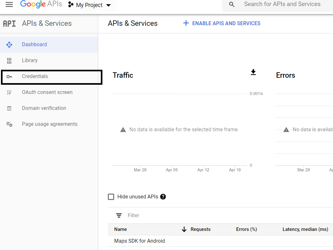
Task: Download the Traffic chart data
Action: pos(253,72)
